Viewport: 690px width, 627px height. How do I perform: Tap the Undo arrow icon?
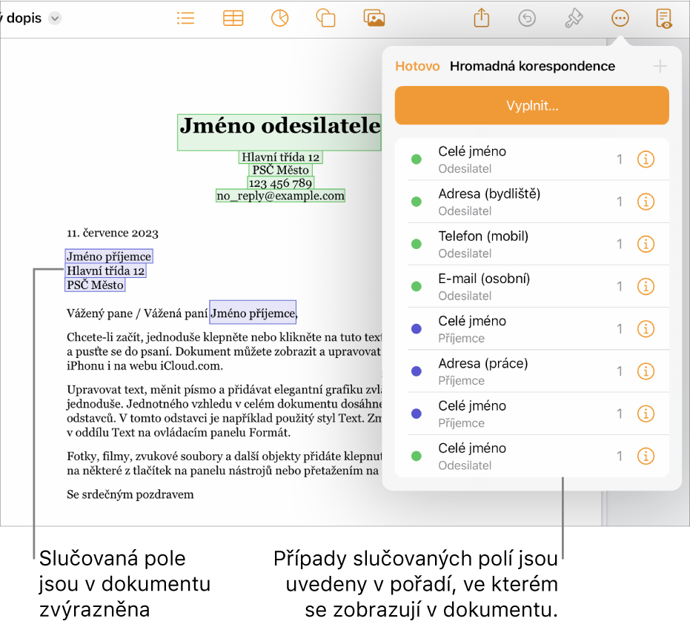pos(527,19)
